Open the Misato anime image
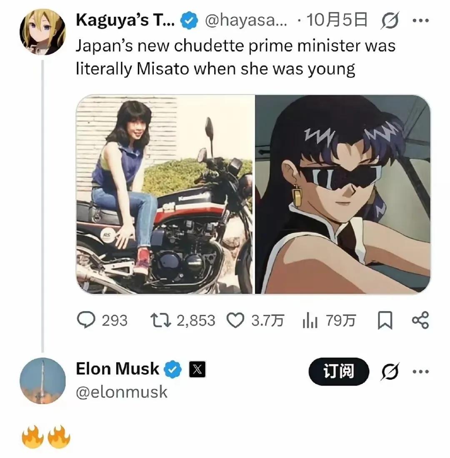This screenshot has height=458, width=450. coord(342,194)
